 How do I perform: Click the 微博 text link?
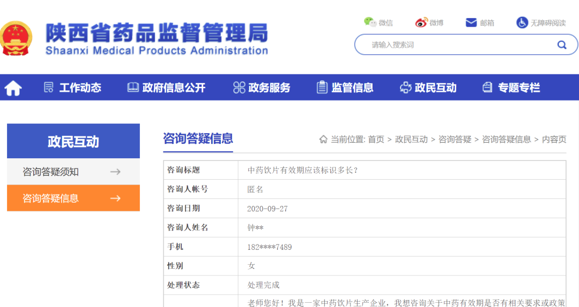click(x=436, y=23)
